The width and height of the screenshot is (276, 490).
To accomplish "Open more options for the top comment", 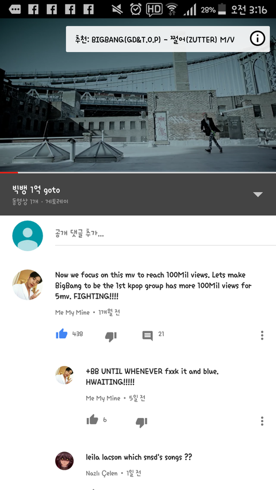I will [x=262, y=335].
